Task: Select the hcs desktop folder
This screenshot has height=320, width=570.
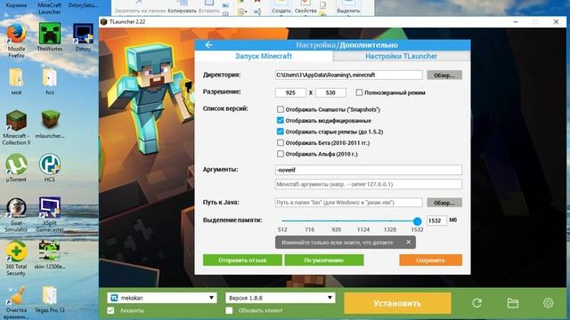Action: (x=50, y=81)
